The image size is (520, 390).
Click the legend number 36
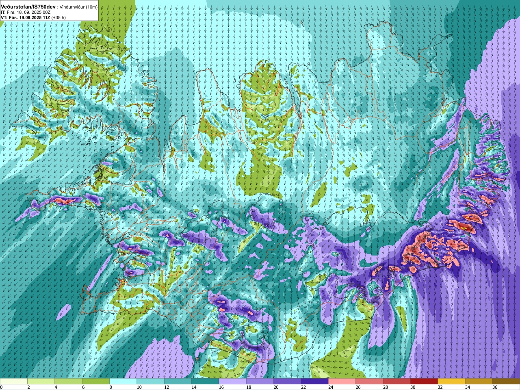point(495,388)
